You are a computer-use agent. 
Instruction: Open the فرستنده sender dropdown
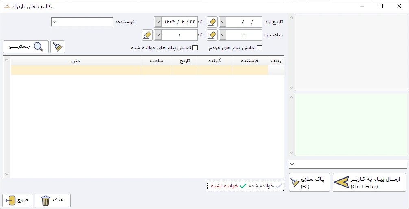[54, 22]
